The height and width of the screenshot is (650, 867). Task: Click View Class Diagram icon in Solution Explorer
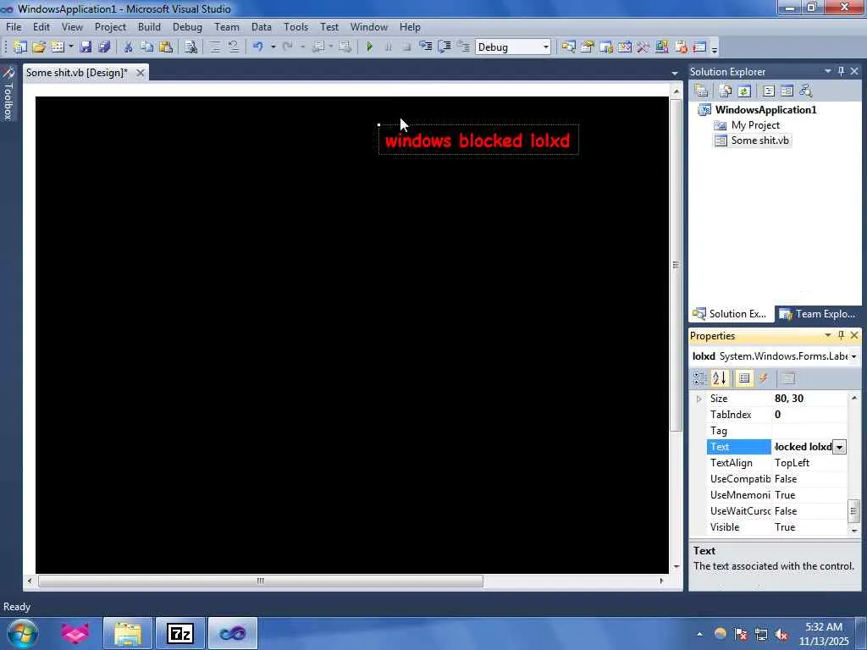(x=806, y=91)
